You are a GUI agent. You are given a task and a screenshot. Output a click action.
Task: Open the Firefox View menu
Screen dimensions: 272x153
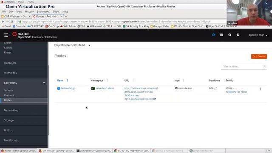tap(19, 11)
